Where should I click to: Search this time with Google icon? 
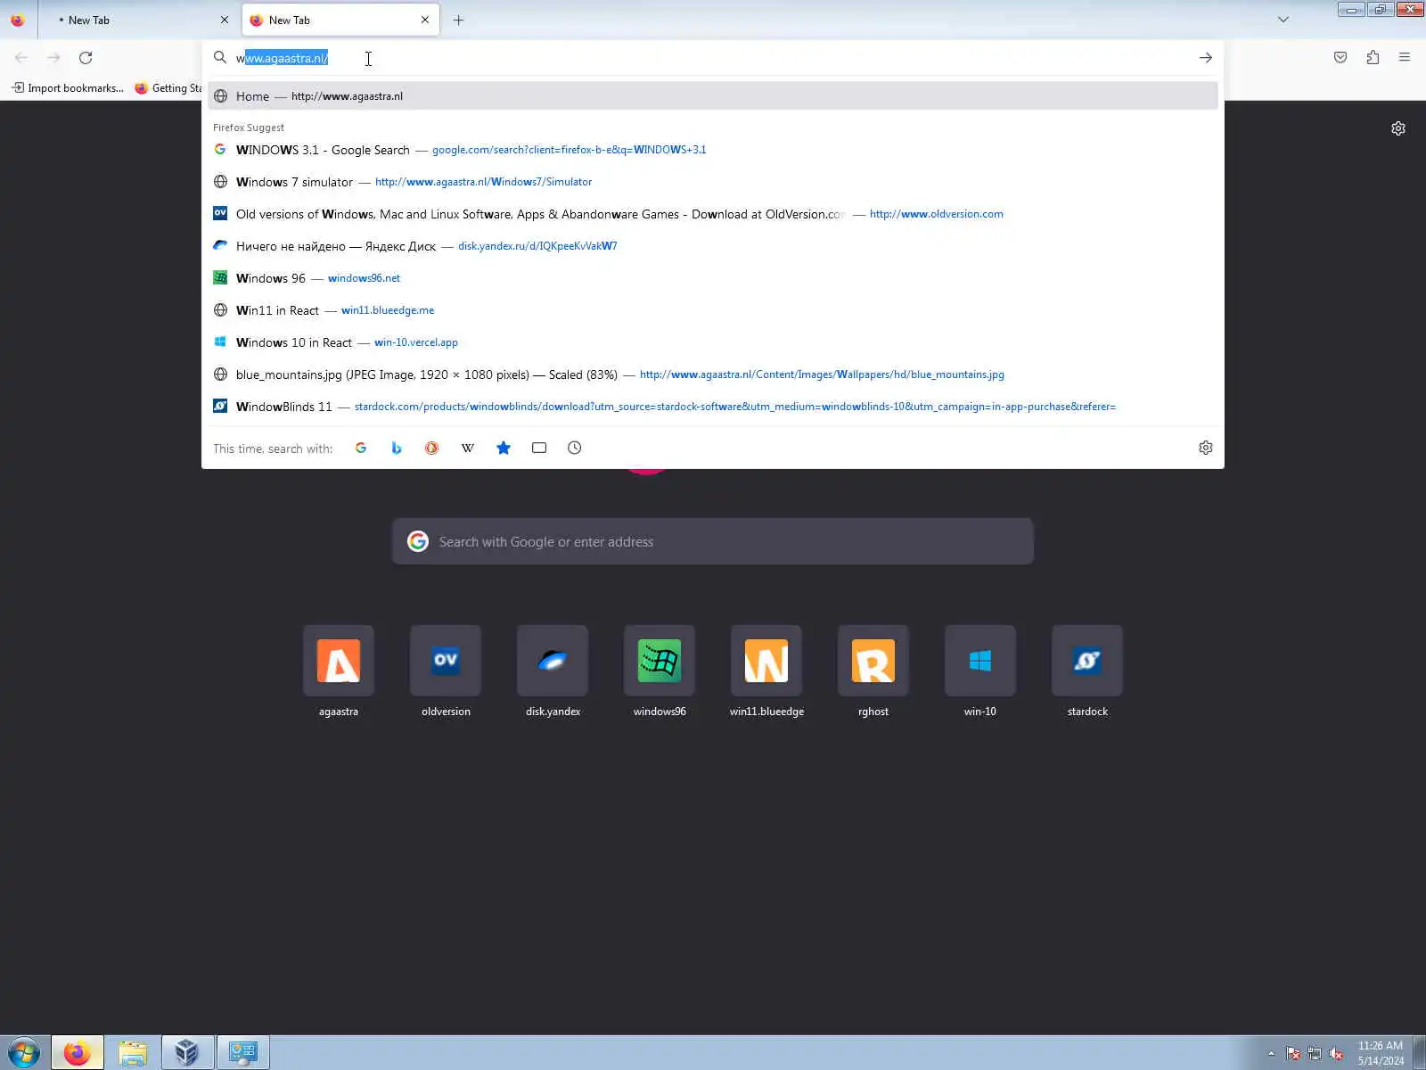[361, 448]
